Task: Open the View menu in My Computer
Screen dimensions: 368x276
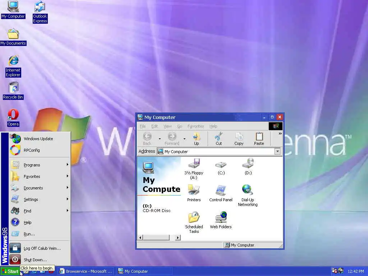Action: (167, 126)
